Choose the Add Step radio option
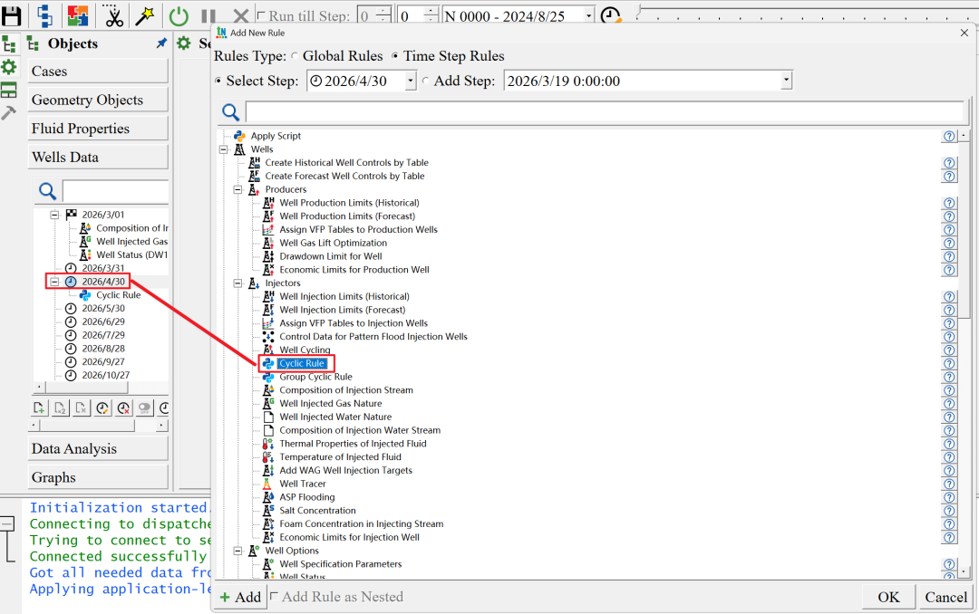This screenshot has height=614, width=979. coord(427,82)
